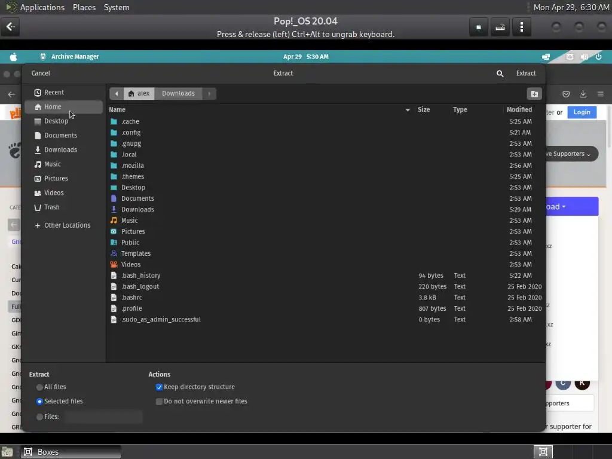Select the .bash_history file
This screenshot has height=459, width=612.
click(x=325, y=276)
